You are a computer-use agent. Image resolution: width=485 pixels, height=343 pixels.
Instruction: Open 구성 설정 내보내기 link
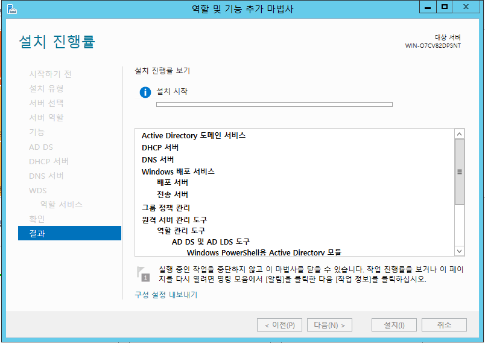166,295
